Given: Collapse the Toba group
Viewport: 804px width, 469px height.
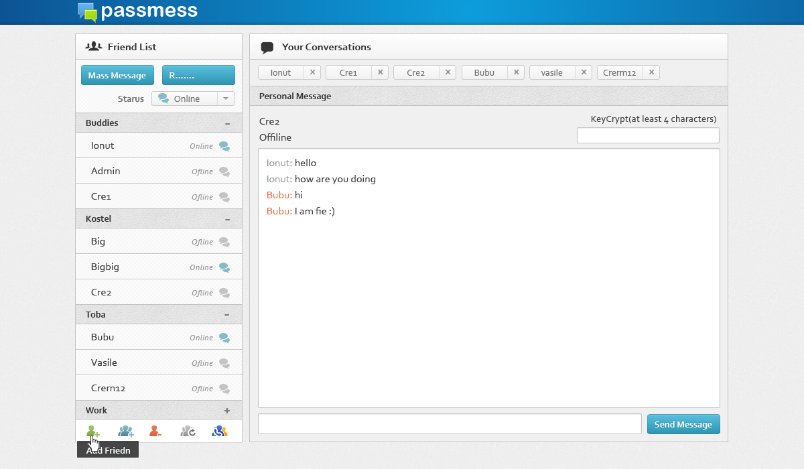Looking at the screenshot, I should pyautogui.click(x=227, y=315).
